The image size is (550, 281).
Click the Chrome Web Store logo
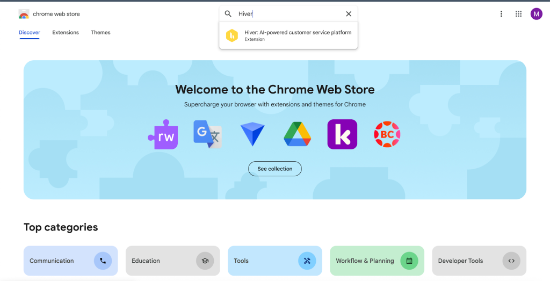24,14
